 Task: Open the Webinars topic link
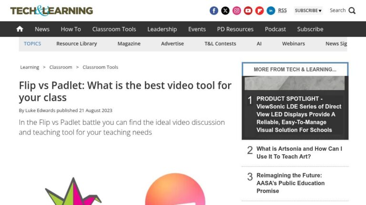click(x=294, y=44)
